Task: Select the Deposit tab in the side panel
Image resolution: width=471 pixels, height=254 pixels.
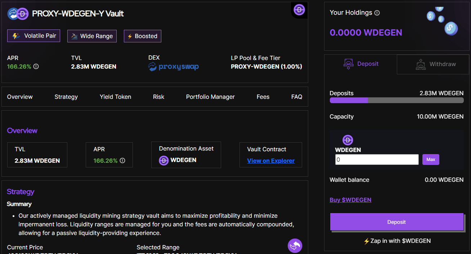Action: click(x=360, y=64)
